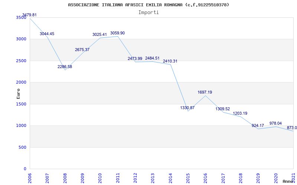Select the 1330.87 data label

coord(187,108)
